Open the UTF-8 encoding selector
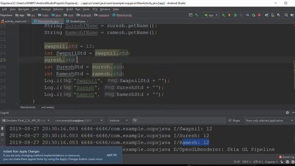This screenshot has height=166, width=295. coord(258,162)
